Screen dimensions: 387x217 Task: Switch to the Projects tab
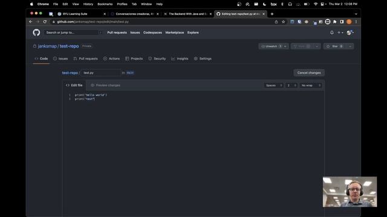pos(134,58)
